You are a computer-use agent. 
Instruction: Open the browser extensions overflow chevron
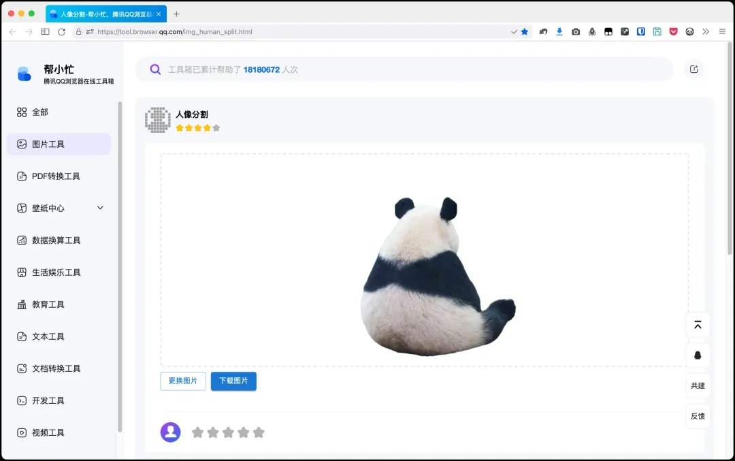(705, 31)
